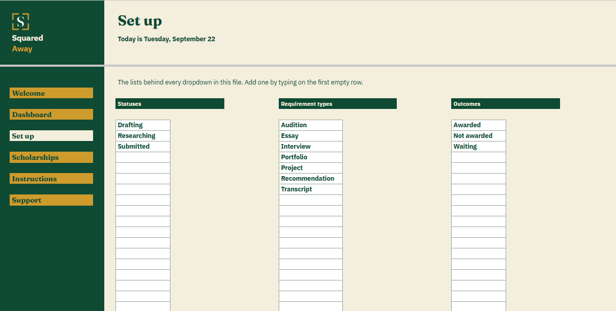Screen dimensions: 616x311
Task: Select the Drafting status cell
Action: [143, 125]
